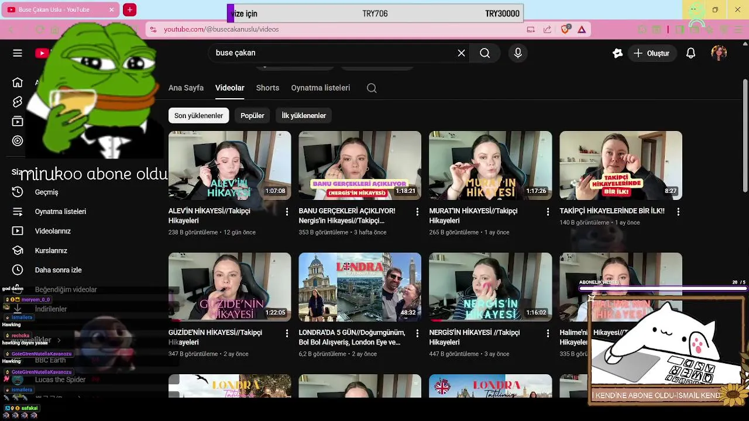Open TAKİPÇİ HİKAYELERİNDE BİR İLK thumbnail
The width and height of the screenshot is (749, 421).
pyautogui.click(x=621, y=165)
